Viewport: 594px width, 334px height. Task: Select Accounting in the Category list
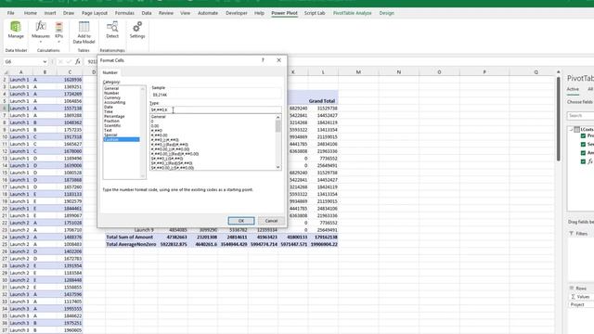click(x=114, y=102)
